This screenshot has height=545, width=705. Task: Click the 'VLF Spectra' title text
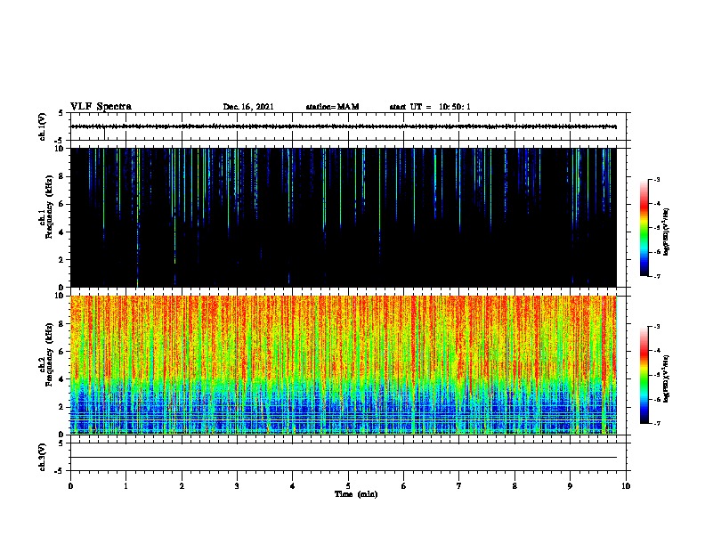click(x=101, y=107)
